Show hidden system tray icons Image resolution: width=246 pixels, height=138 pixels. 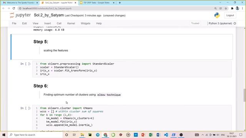(x=203, y=135)
